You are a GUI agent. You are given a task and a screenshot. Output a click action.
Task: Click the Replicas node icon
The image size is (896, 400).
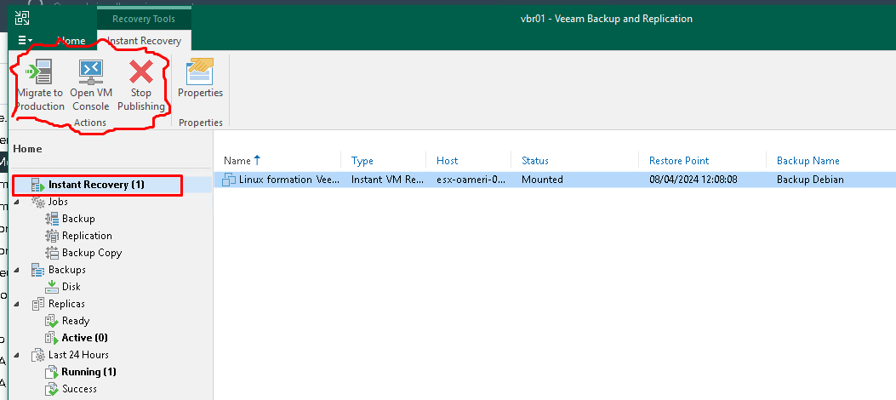38,304
